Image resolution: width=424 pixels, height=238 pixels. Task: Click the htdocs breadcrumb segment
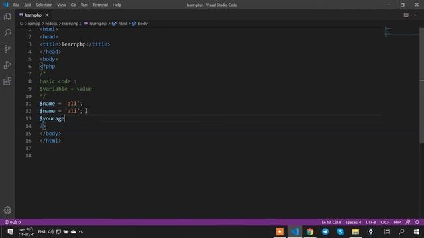pyautogui.click(x=51, y=24)
